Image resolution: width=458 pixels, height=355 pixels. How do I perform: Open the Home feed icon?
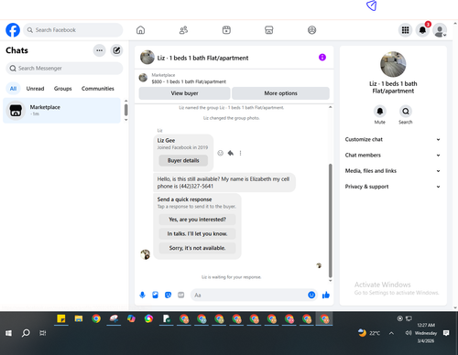(140, 30)
